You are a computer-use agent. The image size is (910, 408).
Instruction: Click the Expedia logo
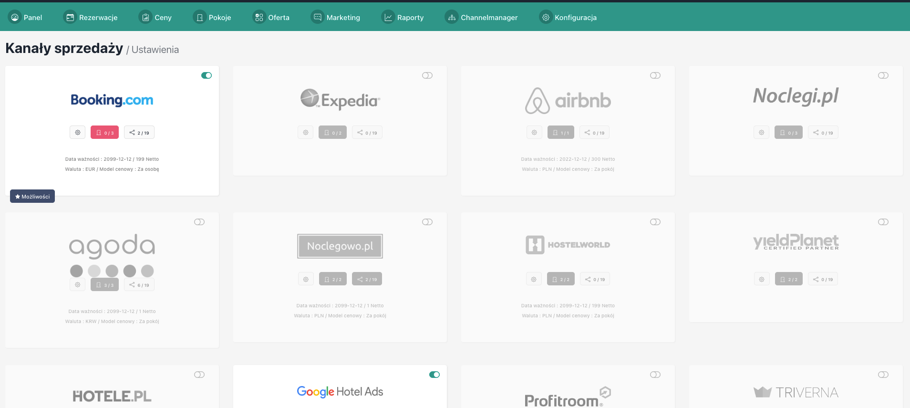pos(340,99)
